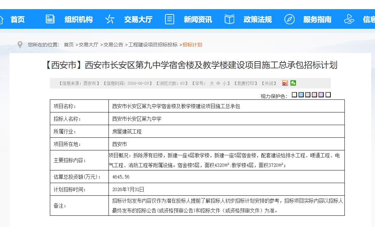Click the 交易大厅 star icon
This screenshot has width=375, height=227.
click(x=110, y=19)
